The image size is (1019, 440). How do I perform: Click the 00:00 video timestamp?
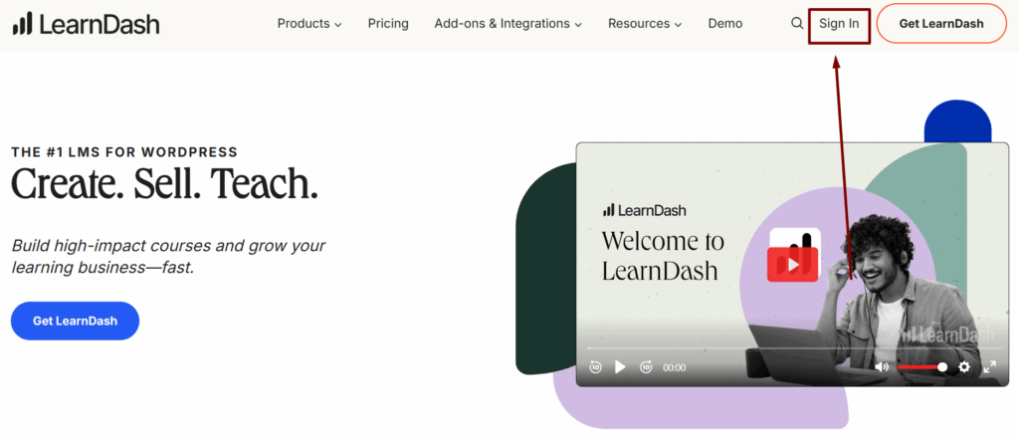tap(674, 368)
